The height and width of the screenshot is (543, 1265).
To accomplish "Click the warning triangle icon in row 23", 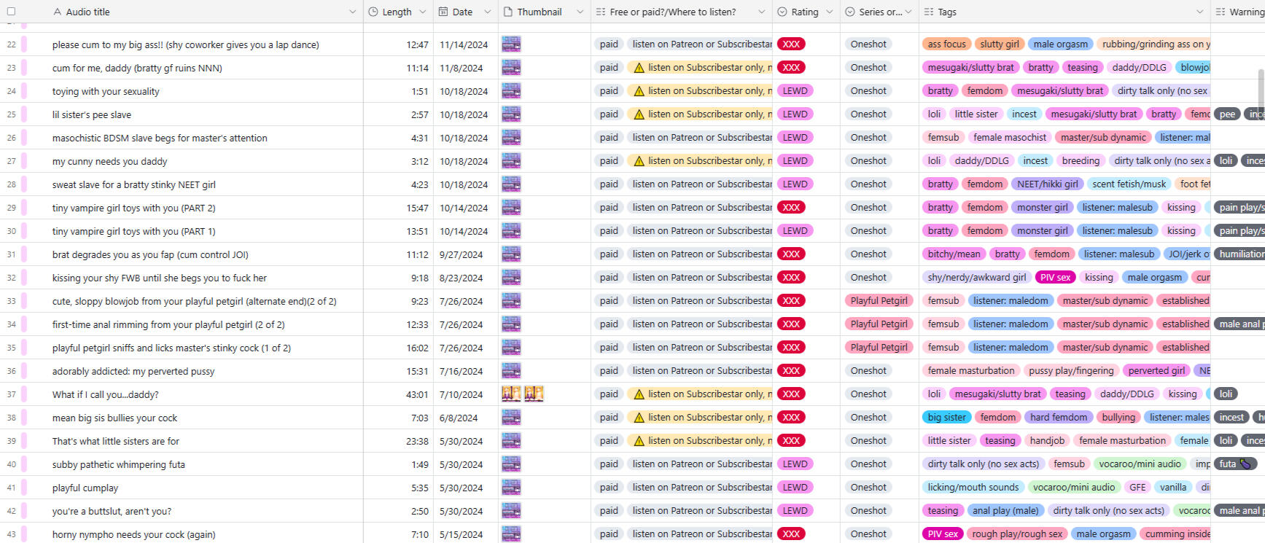I will coord(639,68).
